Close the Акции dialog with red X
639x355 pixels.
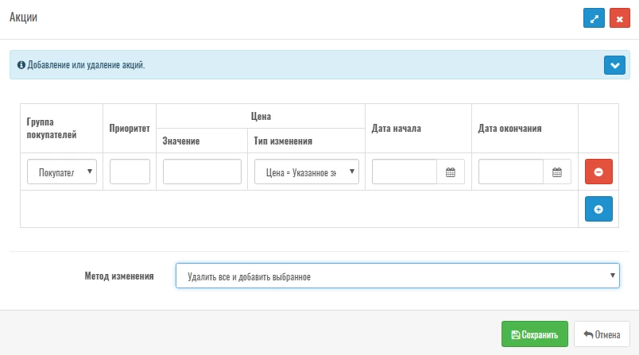(620, 18)
